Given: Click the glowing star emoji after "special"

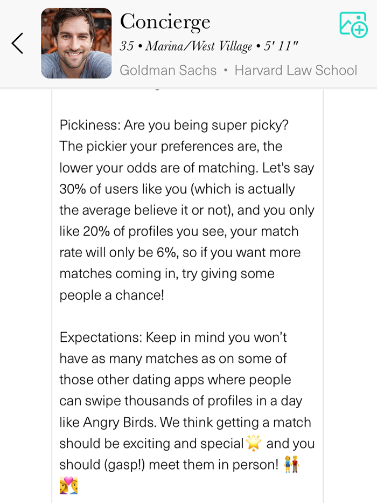Looking at the screenshot, I should tap(253, 444).
